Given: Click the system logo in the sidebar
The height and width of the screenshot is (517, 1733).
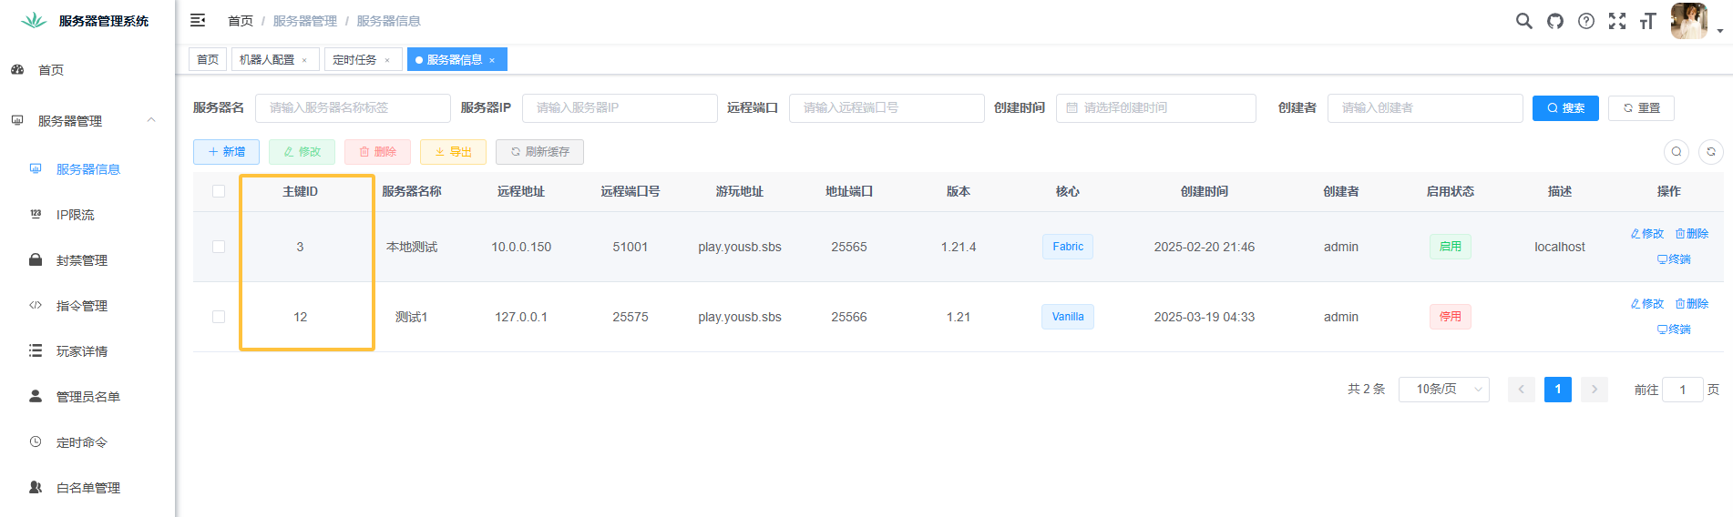Looking at the screenshot, I should tap(34, 20).
